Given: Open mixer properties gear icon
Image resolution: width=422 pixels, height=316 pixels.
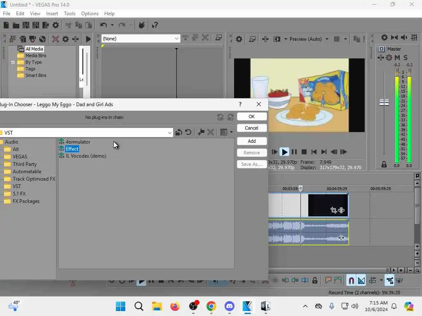Looking at the screenshot, I should click(x=384, y=37).
